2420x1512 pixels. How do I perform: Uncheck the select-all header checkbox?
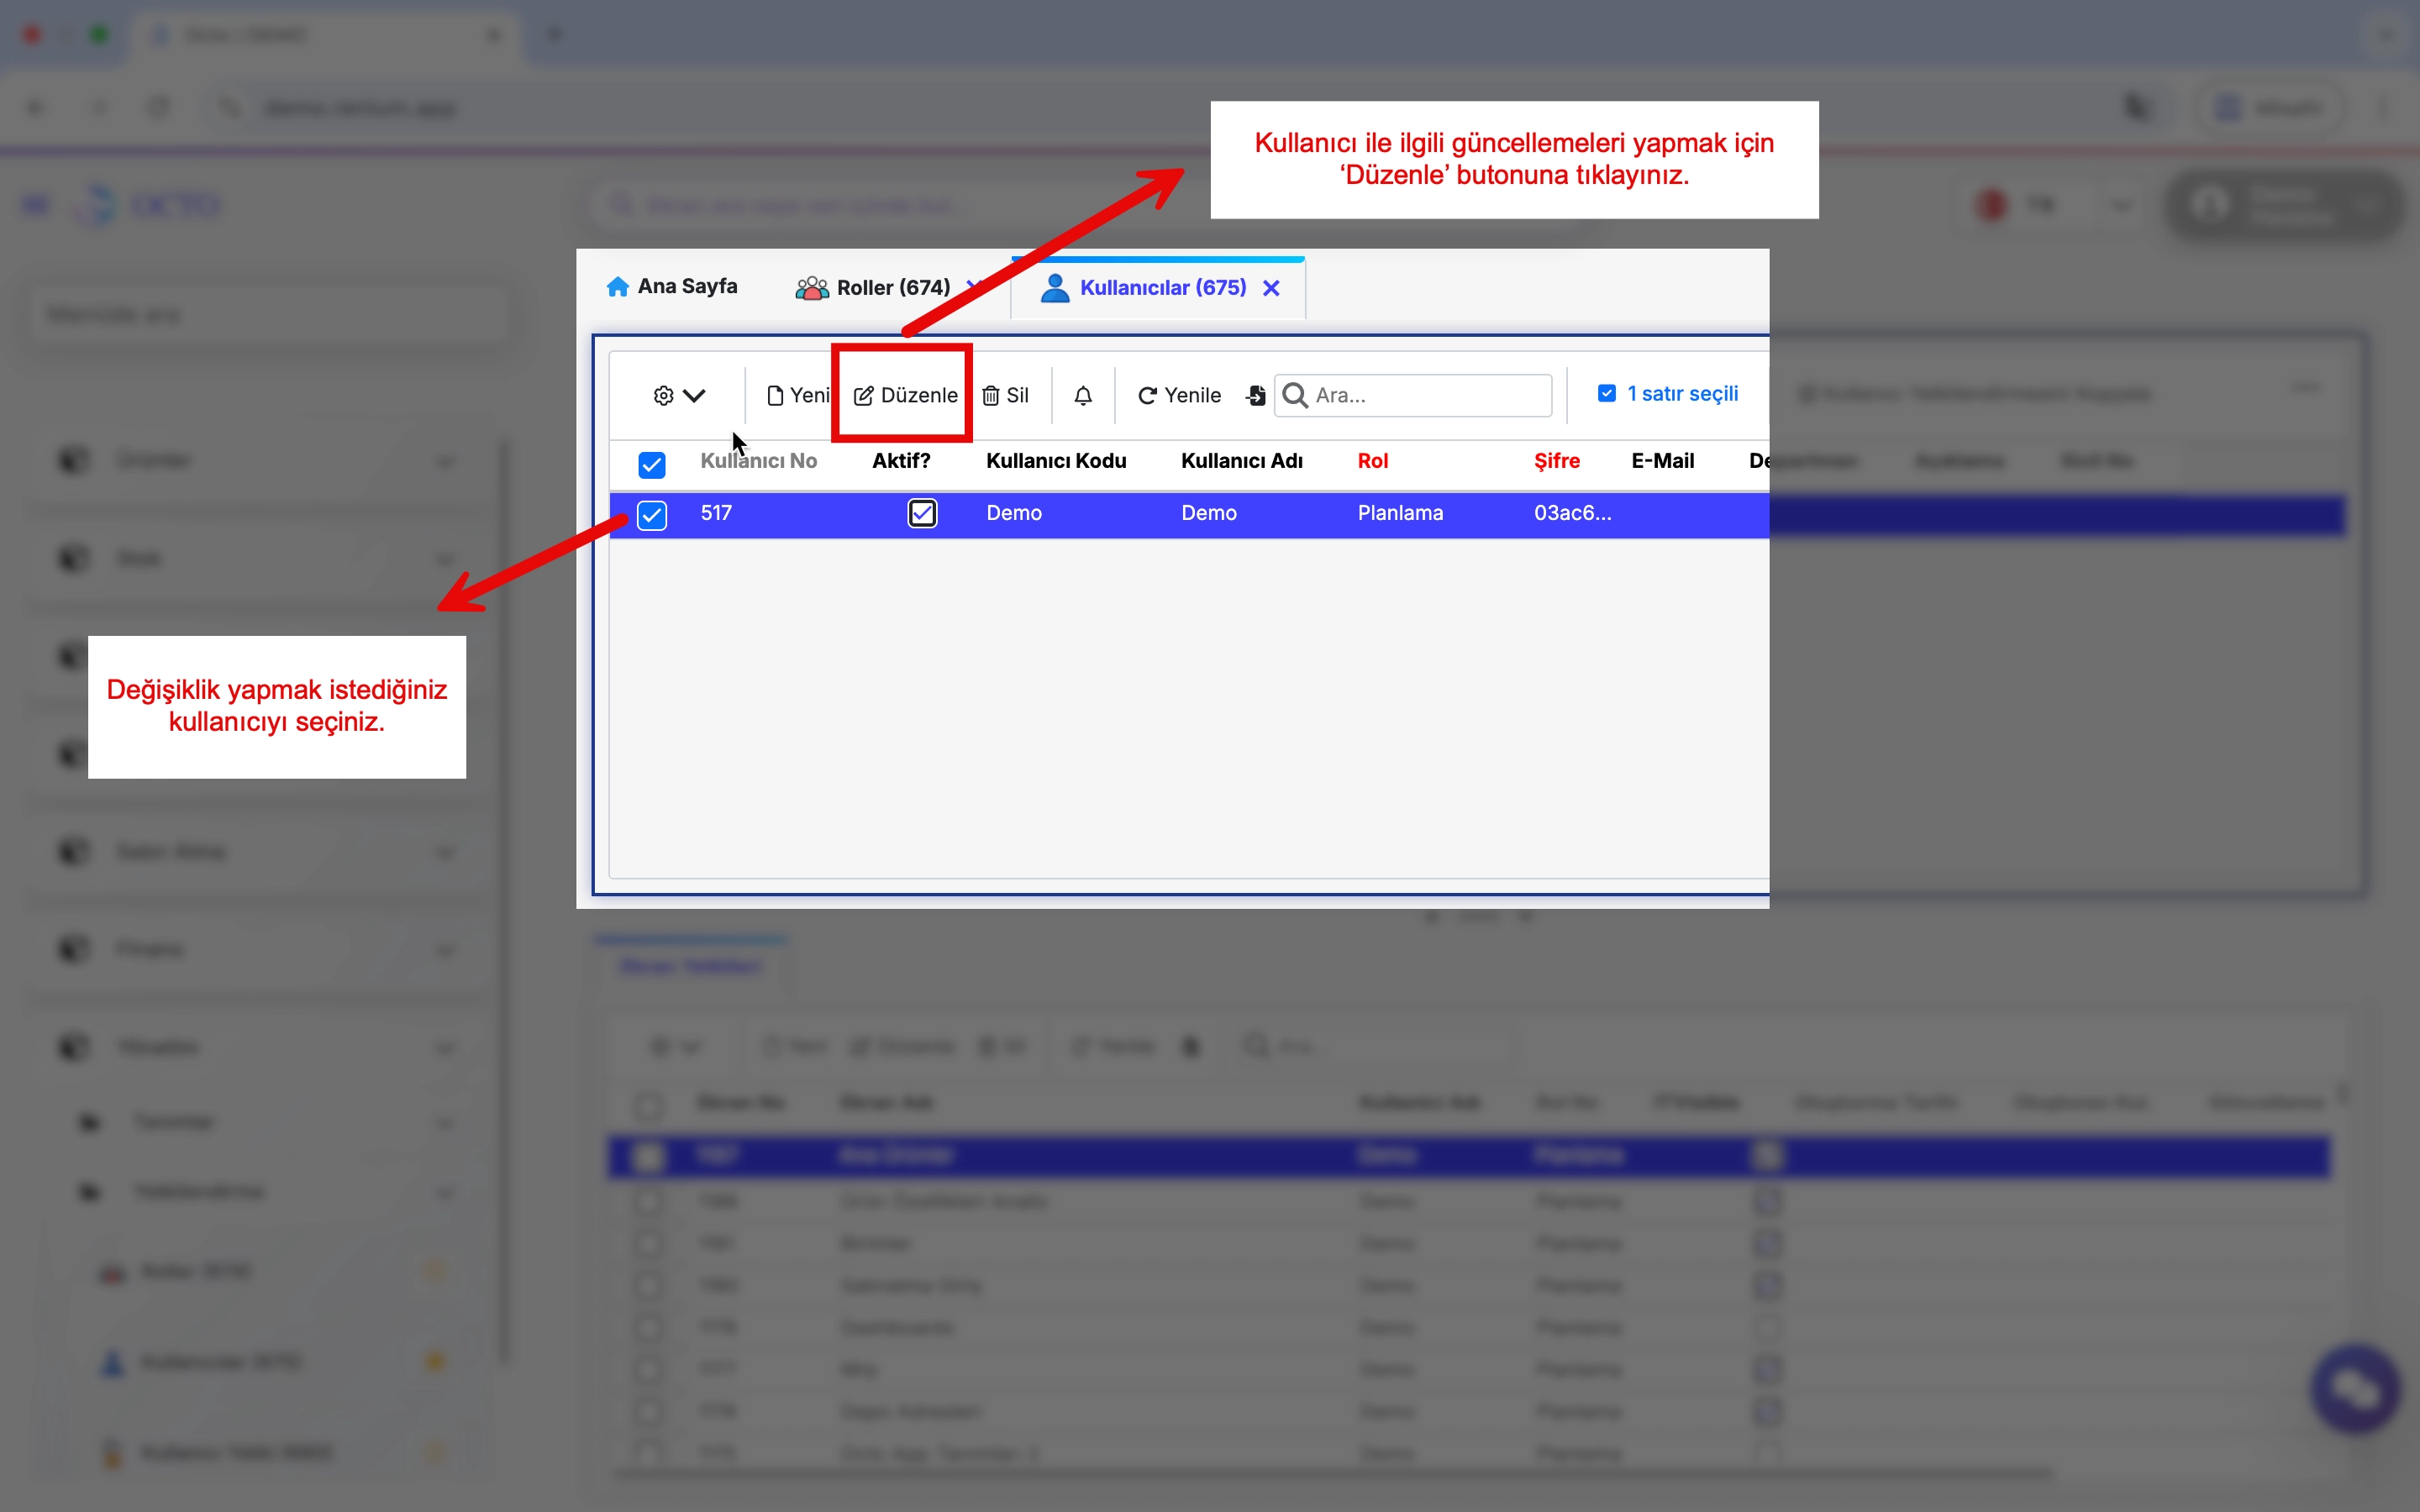[651, 464]
